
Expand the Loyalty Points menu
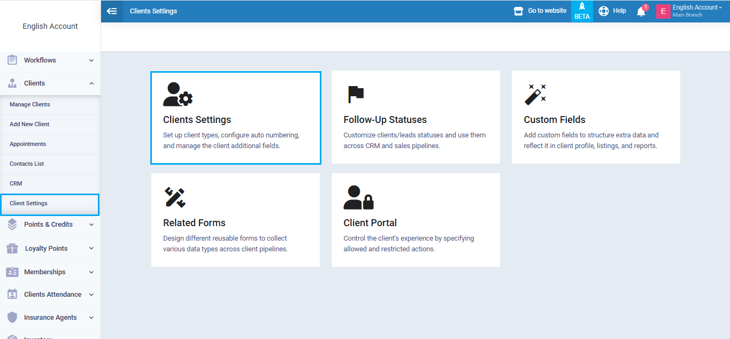tap(50, 249)
